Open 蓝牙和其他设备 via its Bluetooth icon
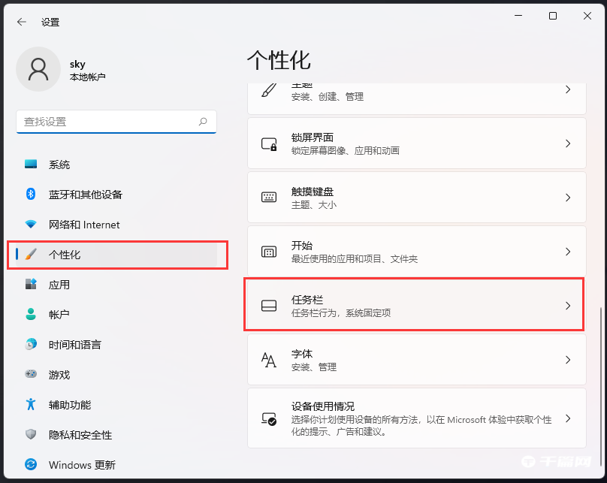Viewport: 607px width, 483px height. pos(31,195)
